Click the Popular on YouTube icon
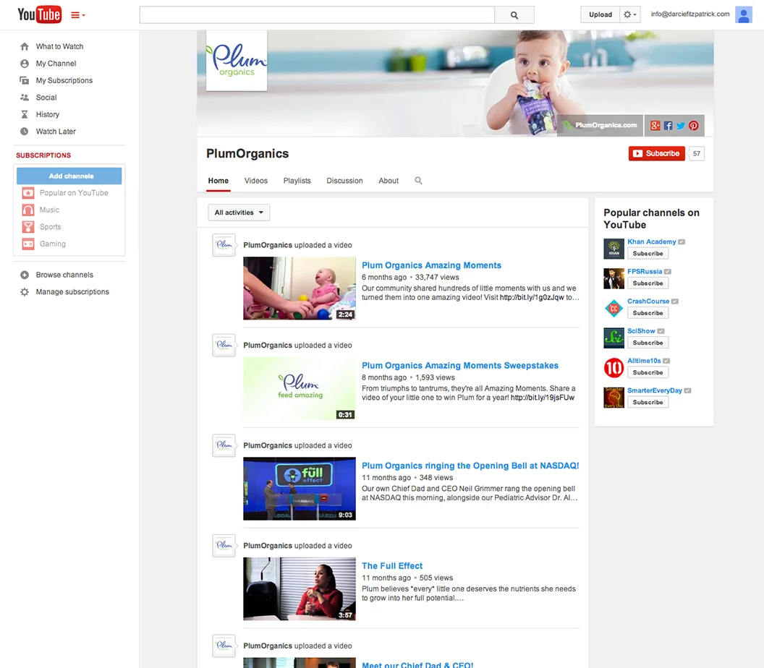 click(28, 193)
